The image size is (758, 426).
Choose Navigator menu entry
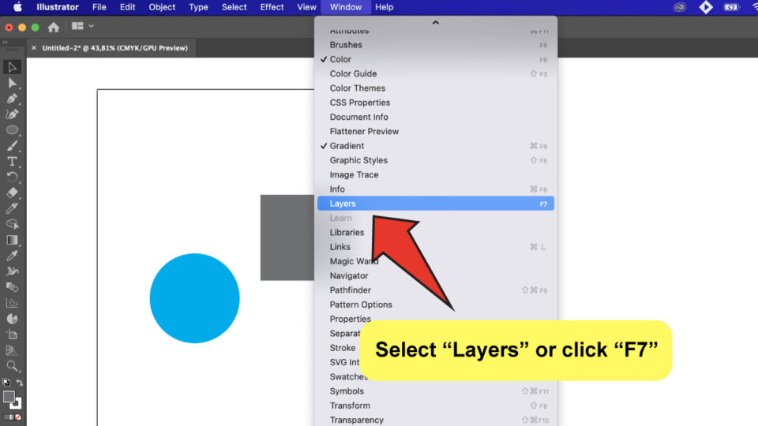click(x=436, y=276)
